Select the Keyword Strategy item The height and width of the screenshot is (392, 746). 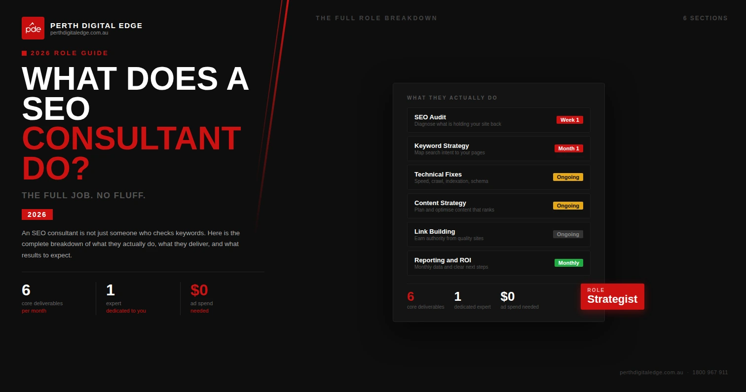pyautogui.click(x=498, y=149)
